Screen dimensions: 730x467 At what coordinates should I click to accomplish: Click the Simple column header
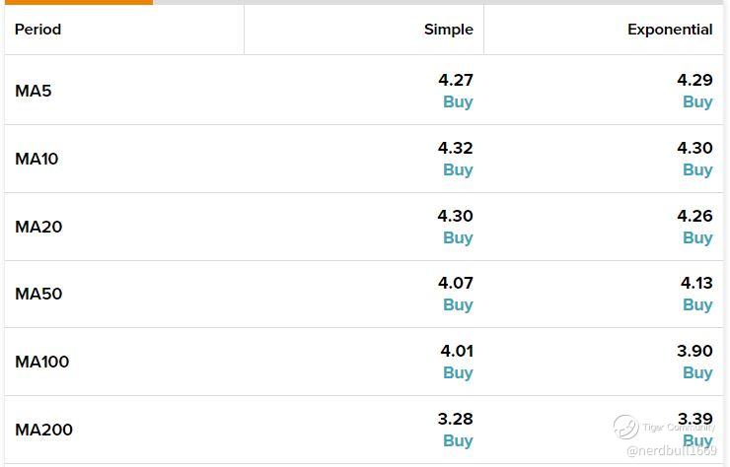tap(448, 30)
